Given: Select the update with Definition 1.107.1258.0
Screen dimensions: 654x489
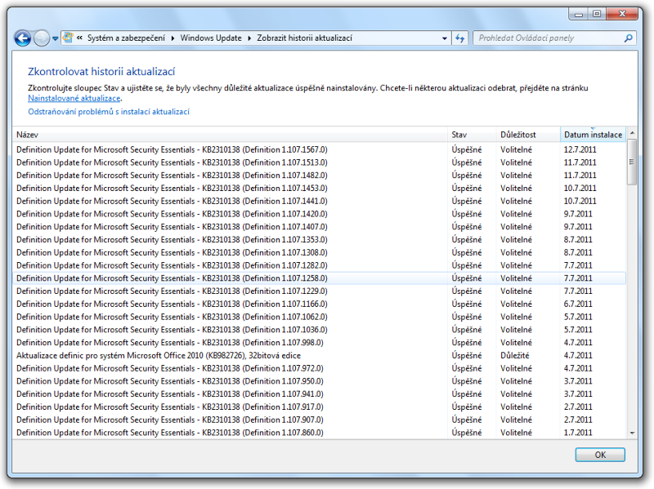Looking at the screenshot, I should pyautogui.click(x=320, y=278).
